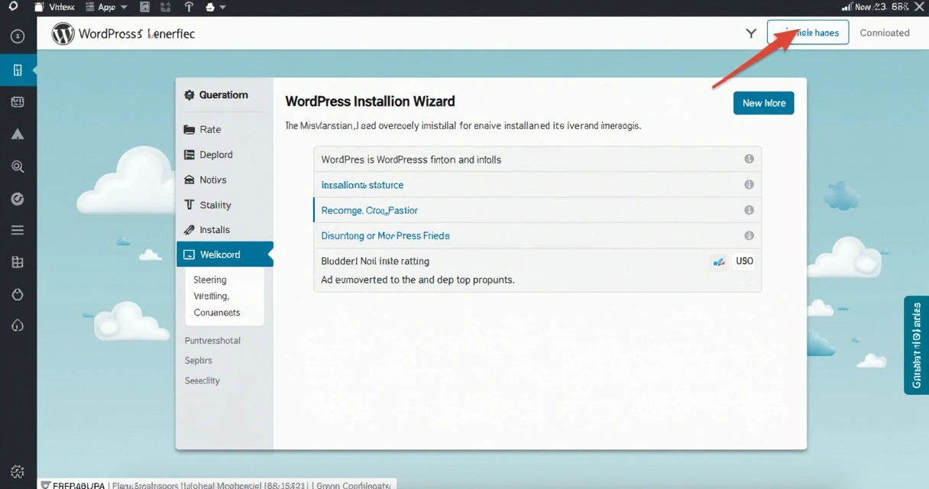Open the teal vertical tab on right edge
Image resolution: width=929 pixels, height=489 pixels.
(x=916, y=345)
